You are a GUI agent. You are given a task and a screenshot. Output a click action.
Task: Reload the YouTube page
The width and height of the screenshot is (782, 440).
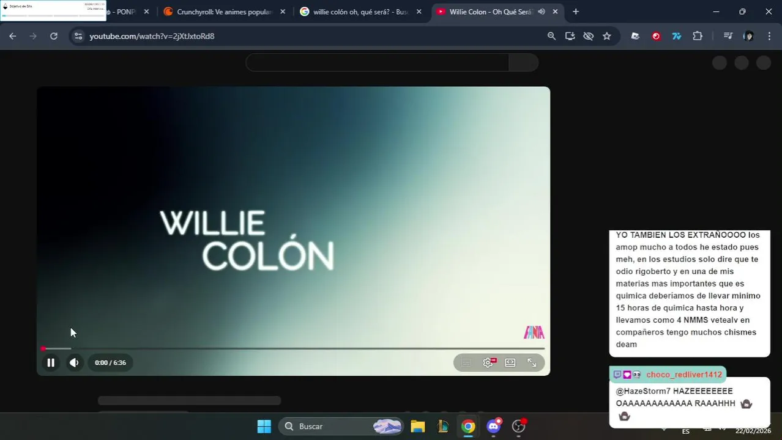pos(54,36)
